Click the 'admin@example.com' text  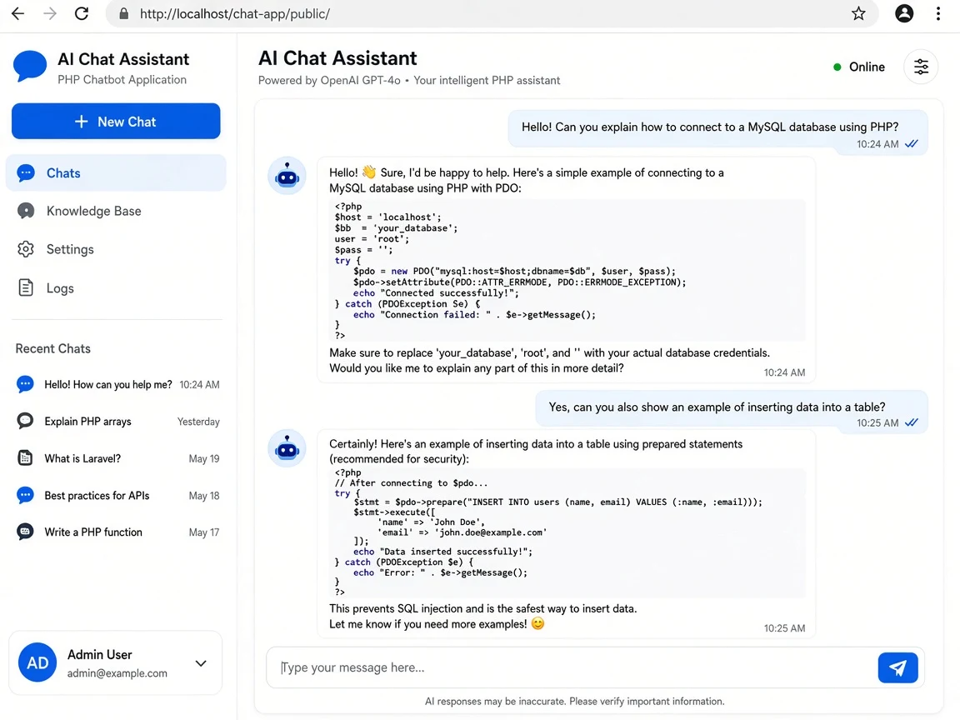(x=117, y=672)
